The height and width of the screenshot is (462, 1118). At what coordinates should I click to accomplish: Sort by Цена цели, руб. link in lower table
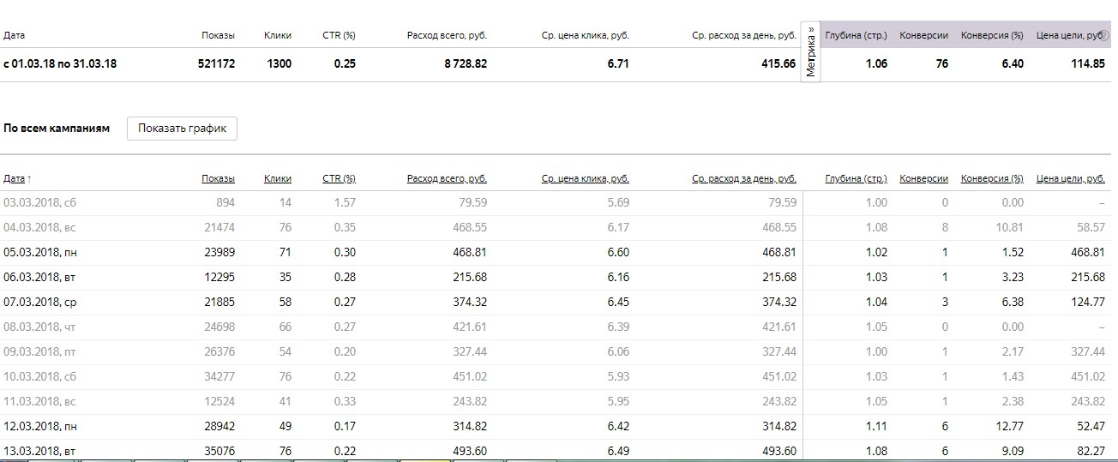pos(1070,178)
